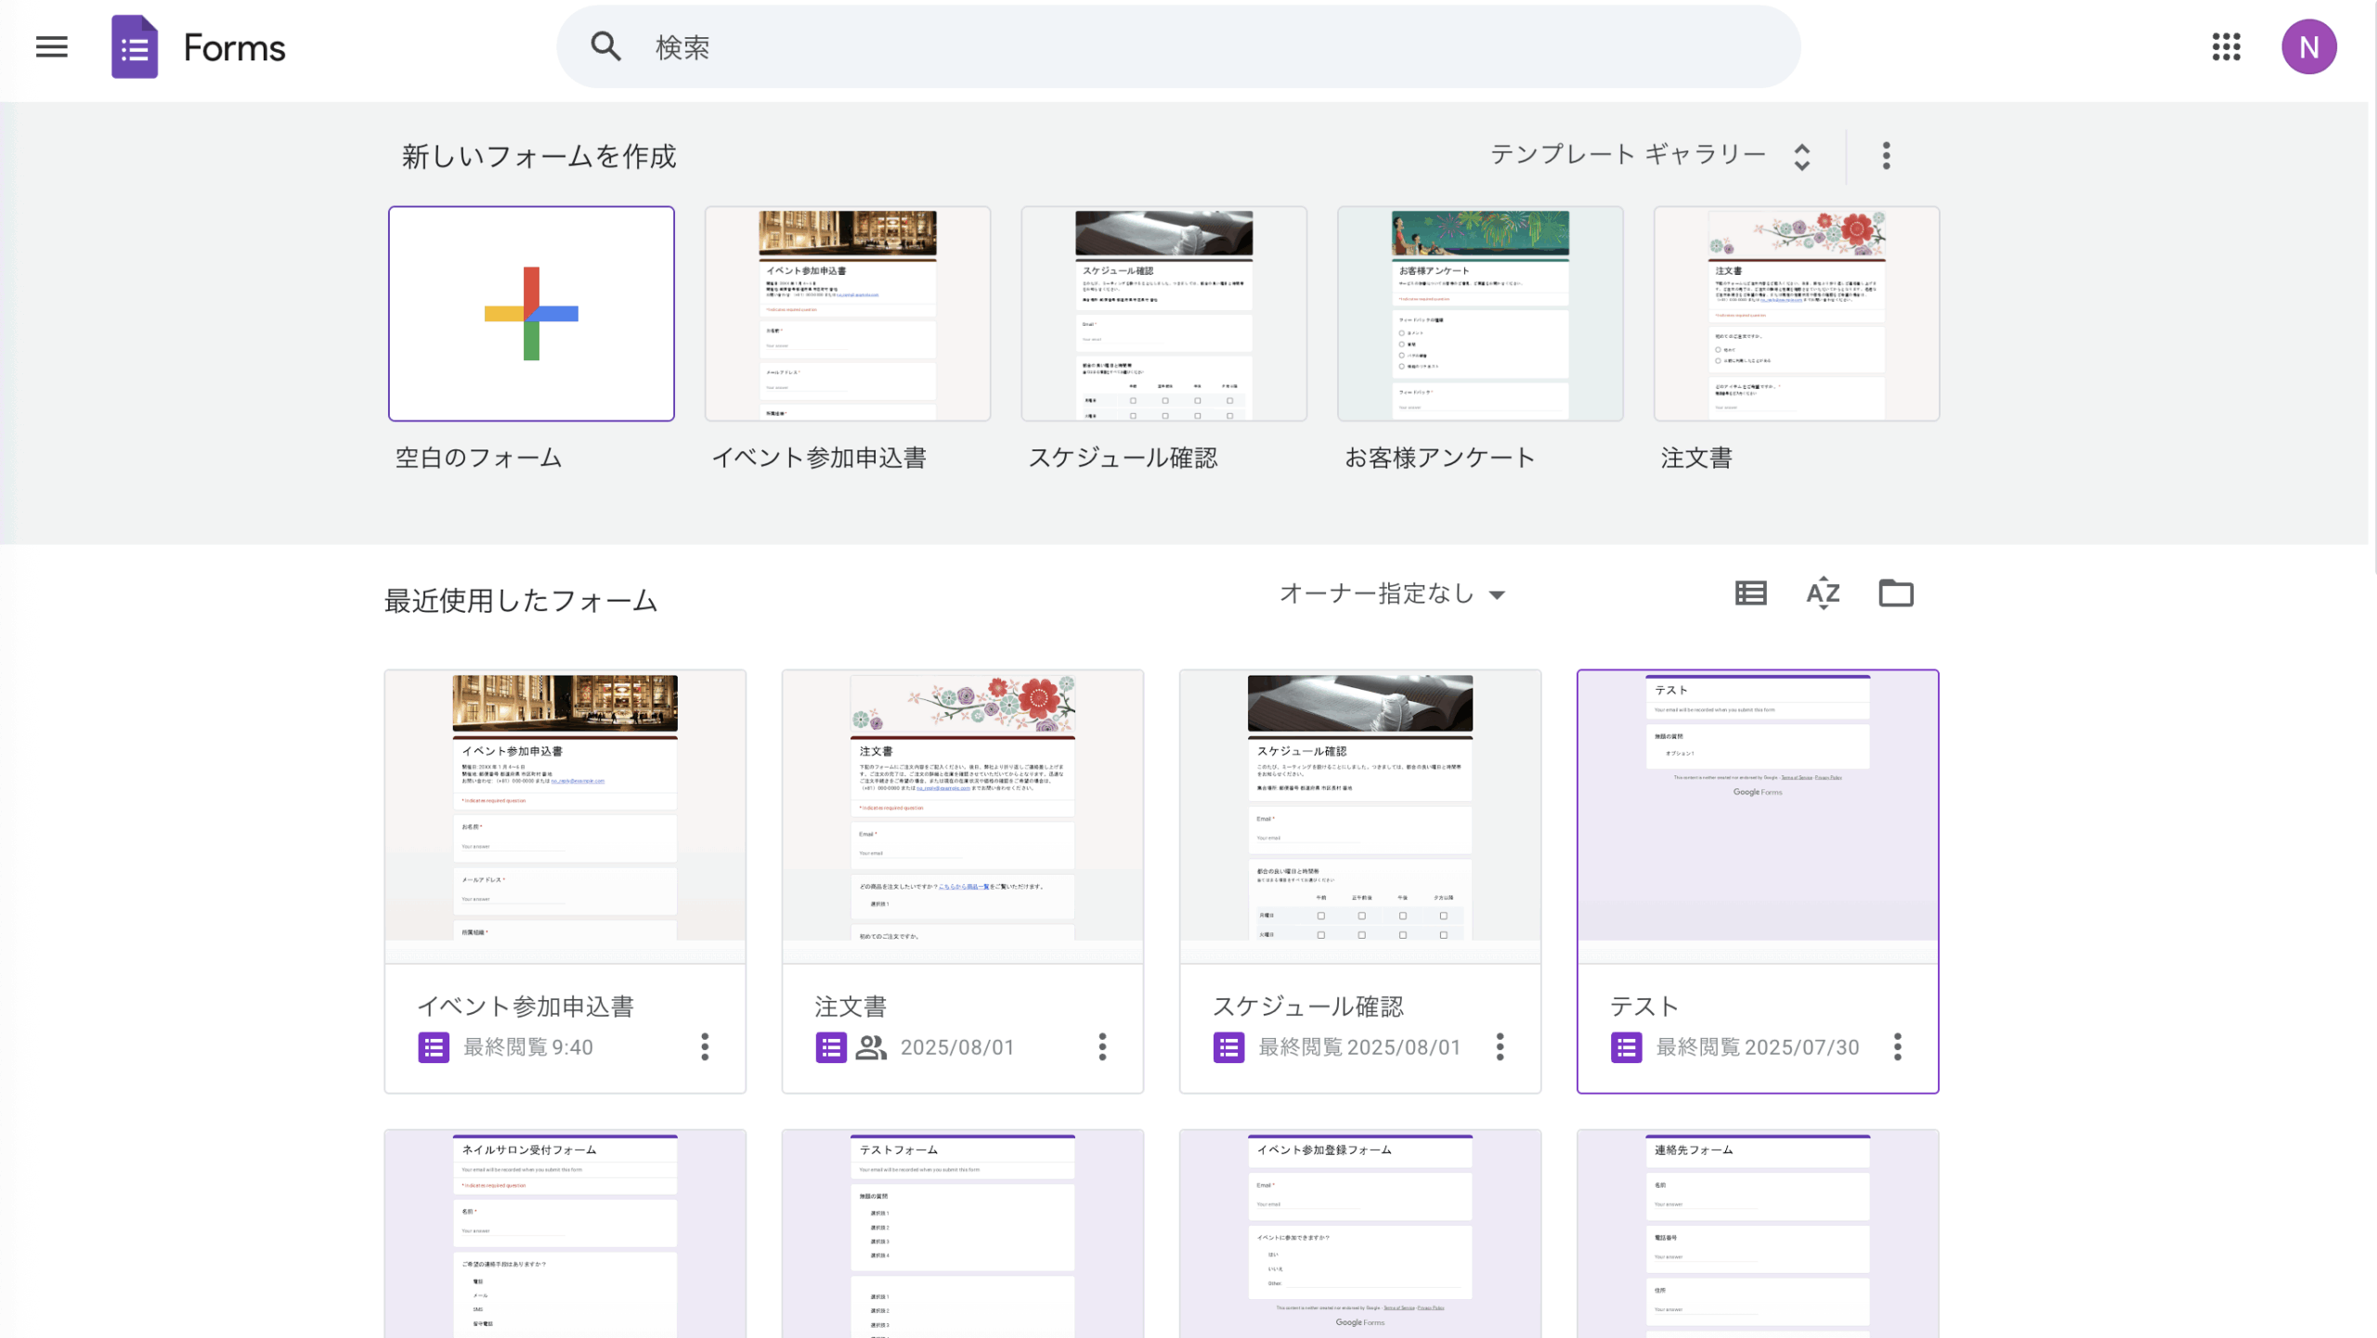The height and width of the screenshot is (1338, 2377).
Task: Create a blank form with plus thumbnail
Action: coord(531,314)
